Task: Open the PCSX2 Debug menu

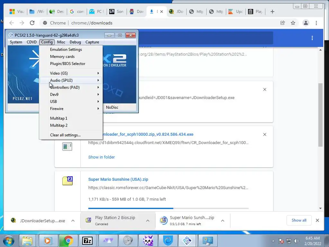Action: 75,42
